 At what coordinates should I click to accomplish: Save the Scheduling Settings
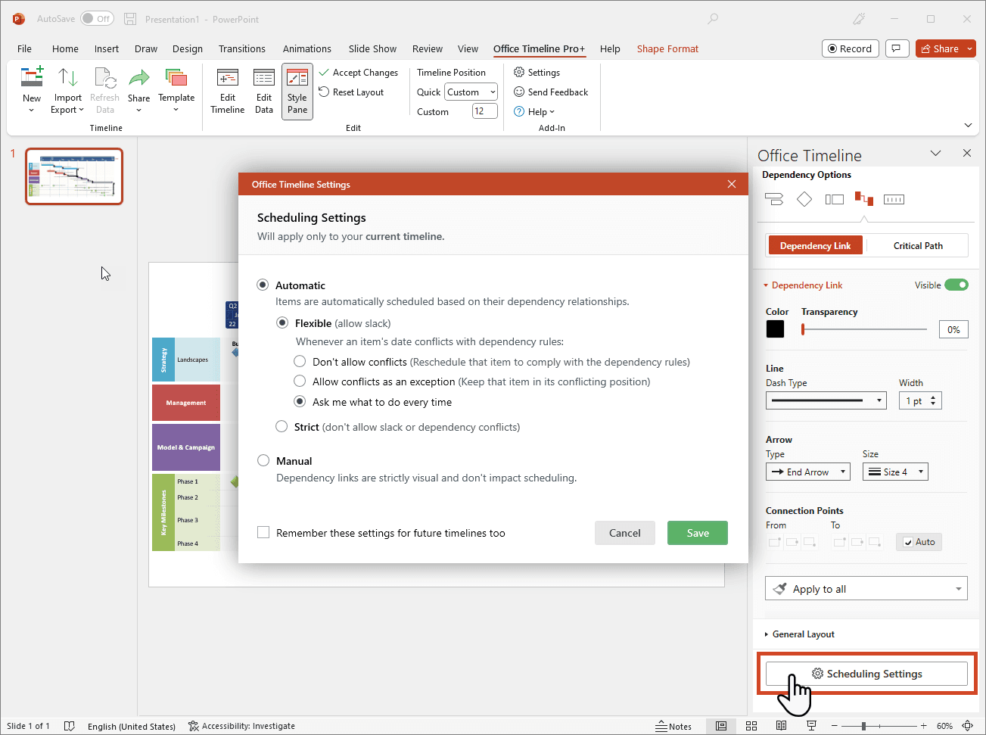pos(697,532)
